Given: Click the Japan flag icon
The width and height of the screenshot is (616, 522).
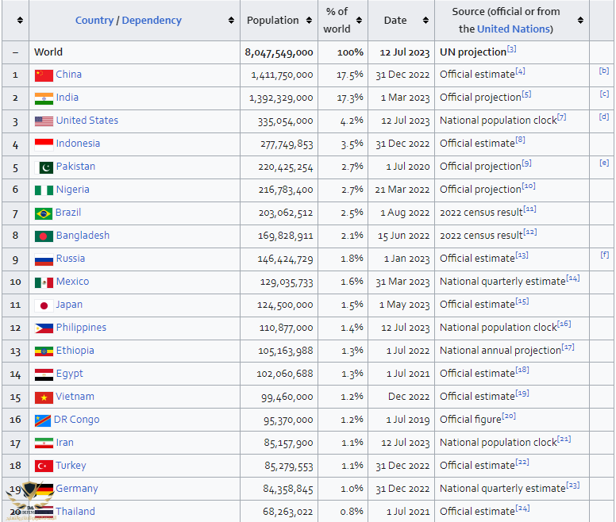Looking at the screenshot, I should pyautogui.click(x=45, y=305).
